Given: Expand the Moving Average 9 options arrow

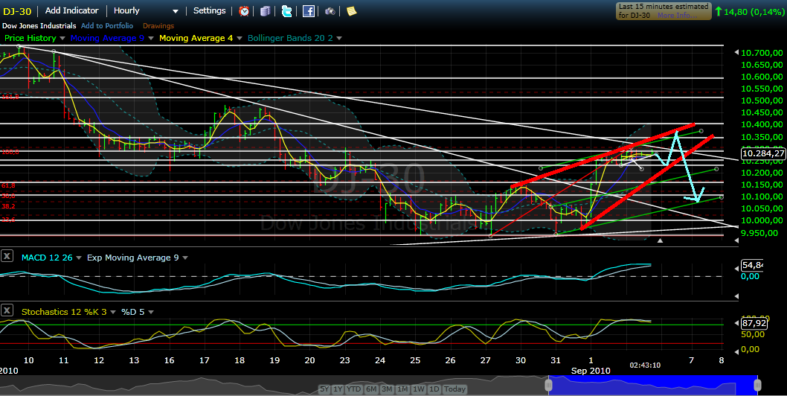Looking at the screenshot, I should [x=150, y=38].
